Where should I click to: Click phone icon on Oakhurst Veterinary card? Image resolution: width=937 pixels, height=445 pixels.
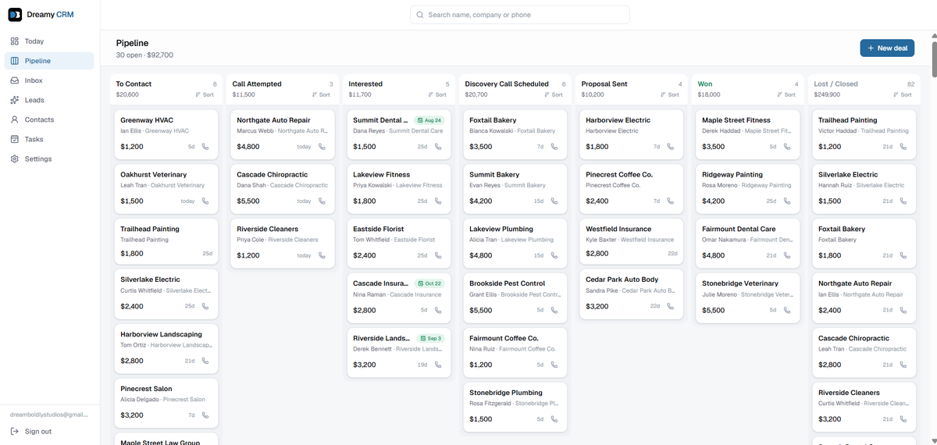click(x=205, y=201)
